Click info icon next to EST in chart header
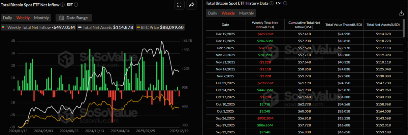This screenshot has height=135, width=408. tap(76, 5)
